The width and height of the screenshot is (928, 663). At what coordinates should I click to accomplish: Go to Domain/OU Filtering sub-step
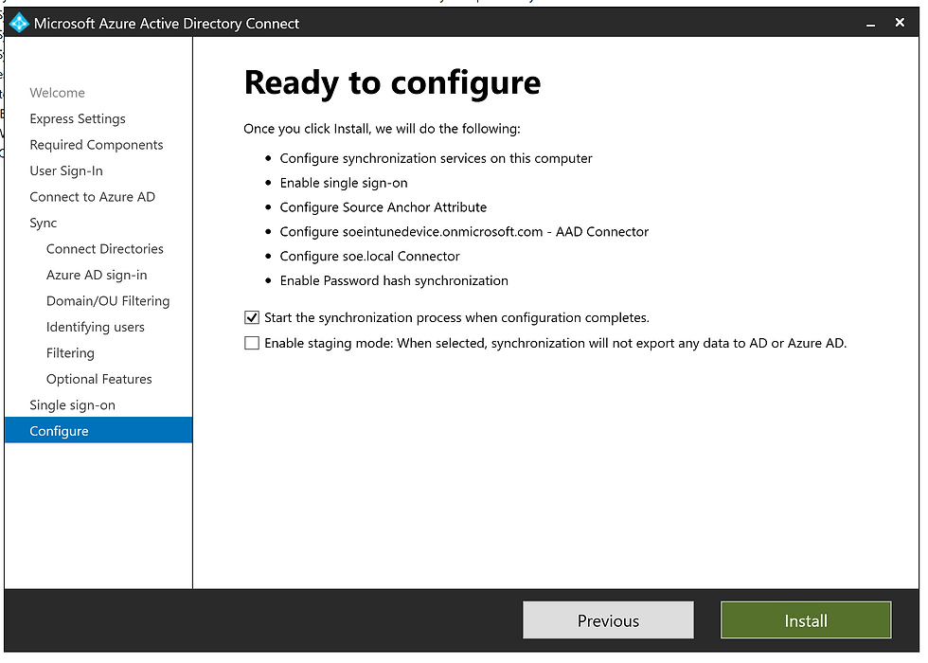click(x=108, y=301)
